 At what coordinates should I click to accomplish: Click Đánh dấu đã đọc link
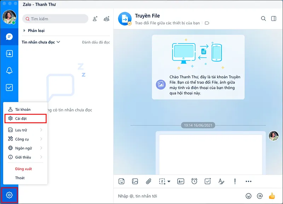pos(96,42)
